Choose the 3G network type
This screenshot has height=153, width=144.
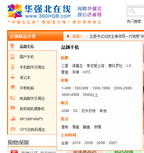[75, 111]
